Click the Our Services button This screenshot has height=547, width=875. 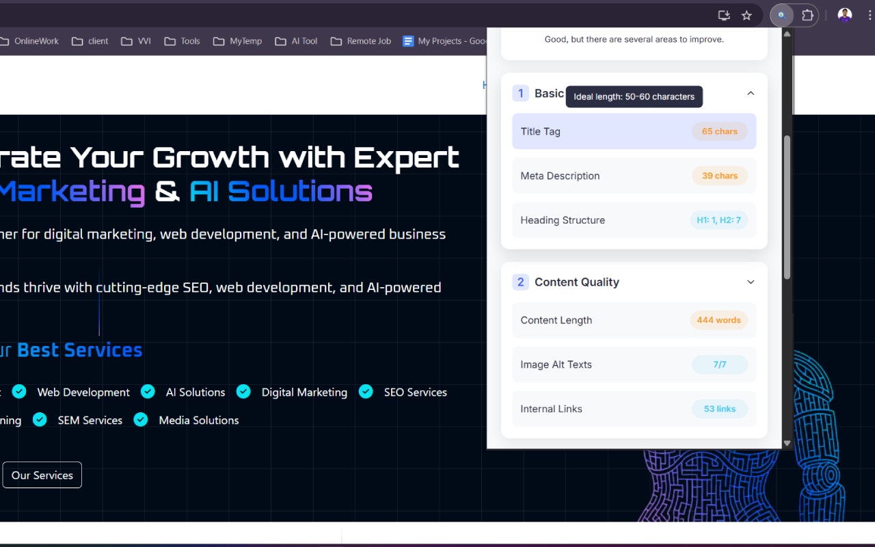(42, 475)
